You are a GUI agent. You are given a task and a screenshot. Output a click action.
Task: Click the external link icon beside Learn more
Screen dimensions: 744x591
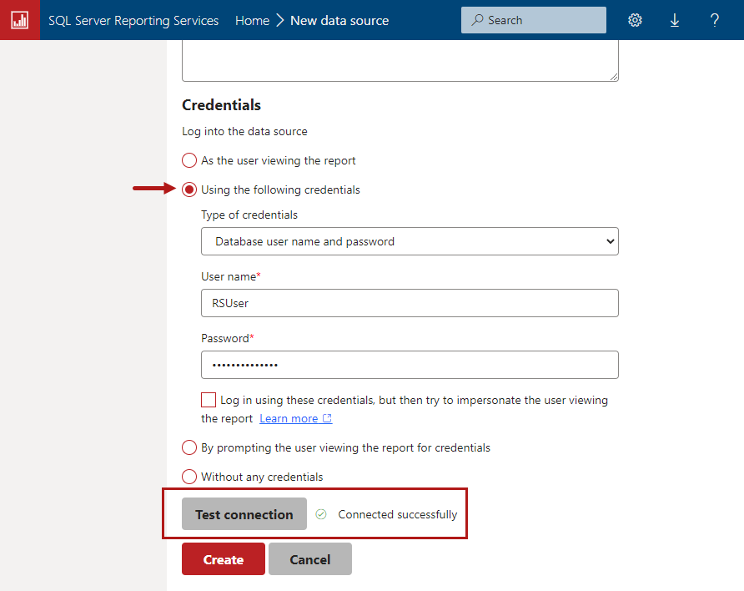click(327, 419)
